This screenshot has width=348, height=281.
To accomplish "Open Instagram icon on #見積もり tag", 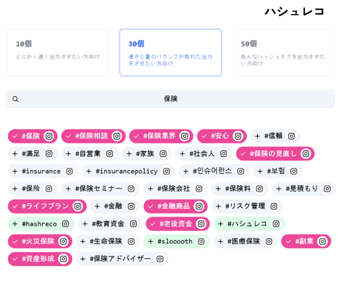I will click(x=327, y=189).
